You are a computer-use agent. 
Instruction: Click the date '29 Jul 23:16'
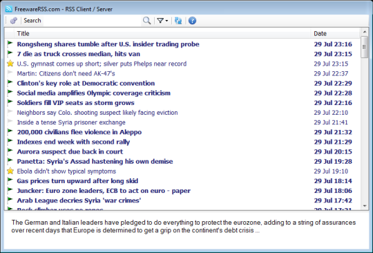click(333, 44)
